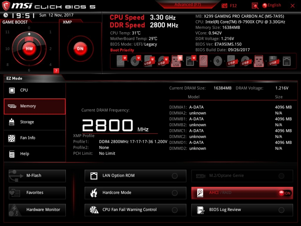The height and width of the screenshot is (226, 301).
Task: Click the VCore 0.942V reading
Action: point(208,33)
